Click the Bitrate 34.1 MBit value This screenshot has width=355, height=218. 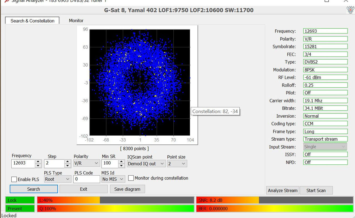[x=325, y=108]
